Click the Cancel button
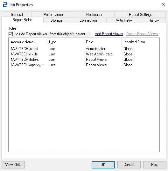The height and width of the screenshot is (171, 168). tap(129, 165)
